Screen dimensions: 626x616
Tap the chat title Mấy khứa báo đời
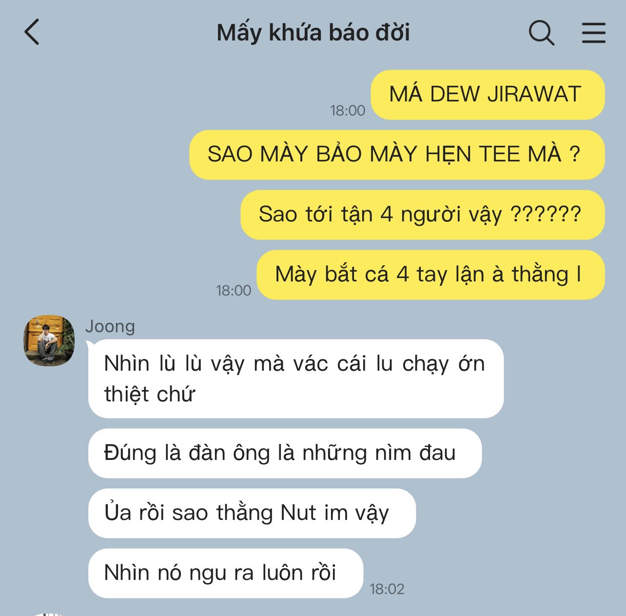tap(313, 33)
